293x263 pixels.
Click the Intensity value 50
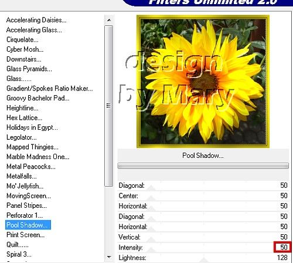(284, 247)
